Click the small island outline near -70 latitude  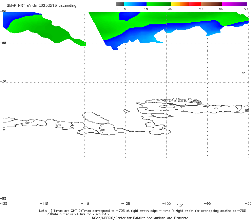coord(243,72)
